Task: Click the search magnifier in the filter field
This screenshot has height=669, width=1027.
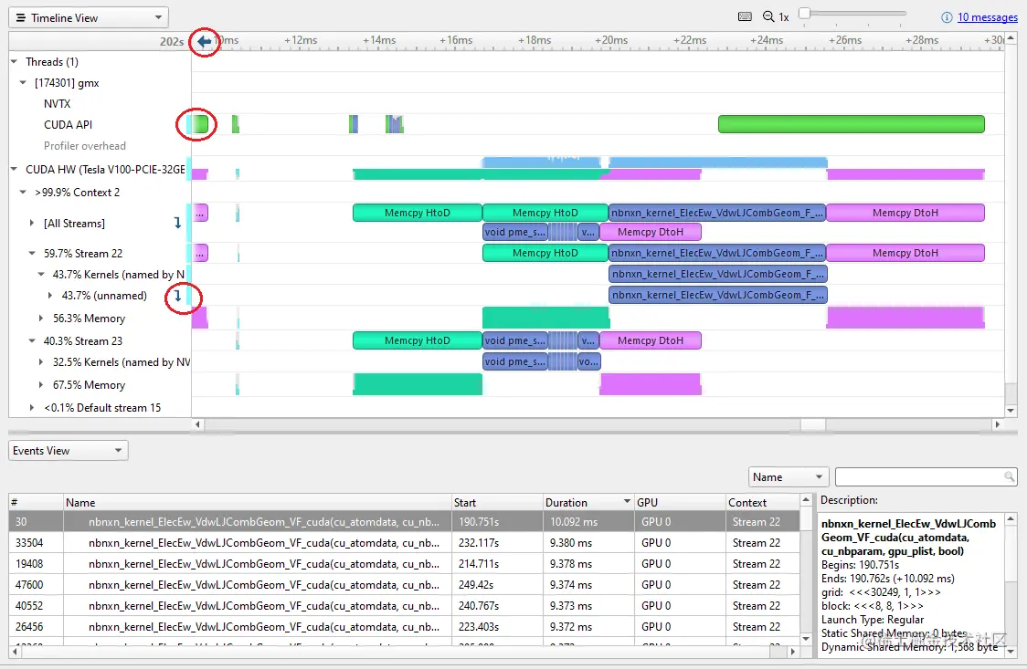Action: (1009, 476)
